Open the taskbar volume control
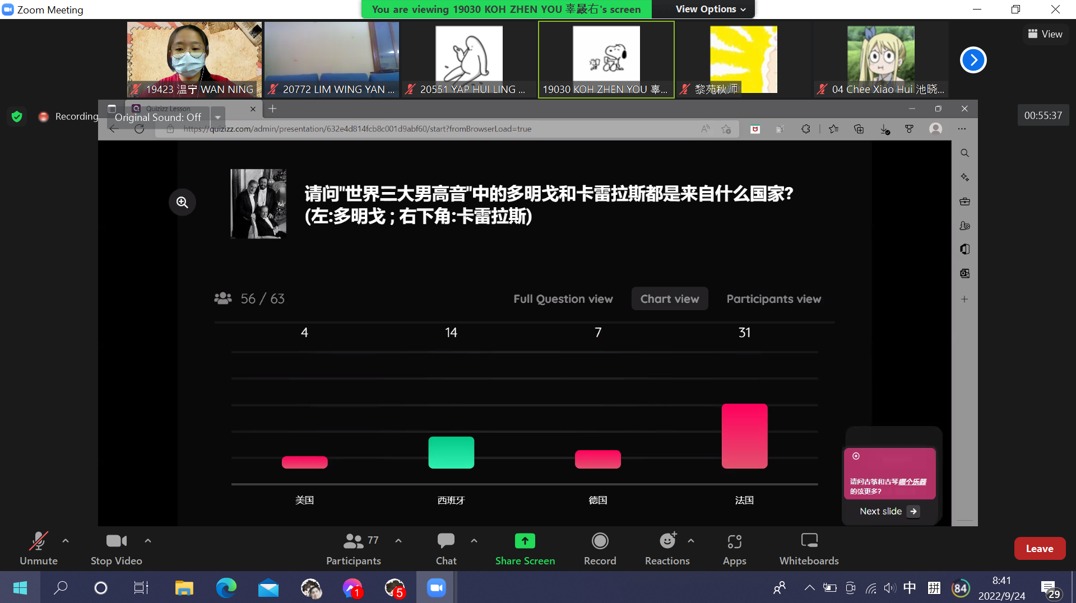The width and height of the screenshot is (1076, 603). click(x=889, y=588)
